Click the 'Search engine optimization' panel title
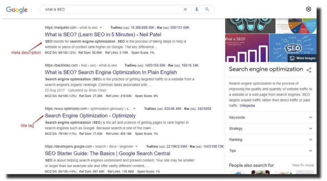The height and width of the screenshot is (181, 327). (x=266, y=69)
